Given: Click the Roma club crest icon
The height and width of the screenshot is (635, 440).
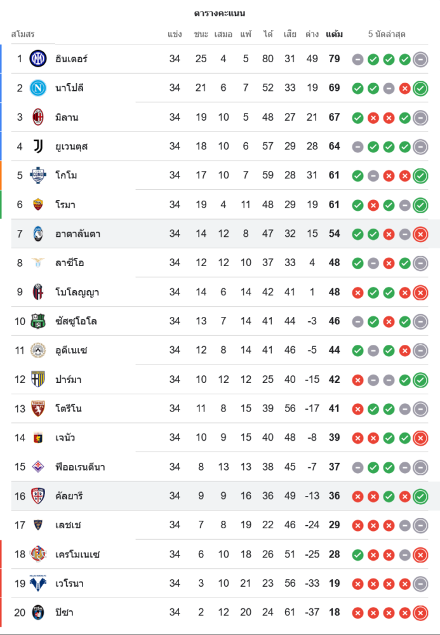Looking at the screenshot, I should pos(38,204).
